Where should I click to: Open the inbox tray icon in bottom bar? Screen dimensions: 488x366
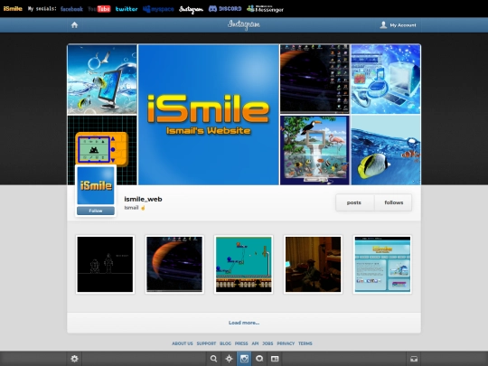pyautogui.click(x=414, y=359)
